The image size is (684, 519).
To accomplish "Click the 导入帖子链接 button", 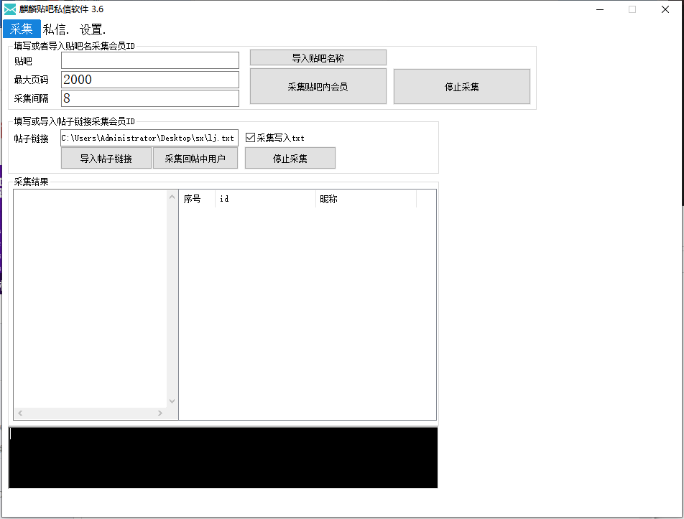I will pyautogui.click(x=106, y=158).
